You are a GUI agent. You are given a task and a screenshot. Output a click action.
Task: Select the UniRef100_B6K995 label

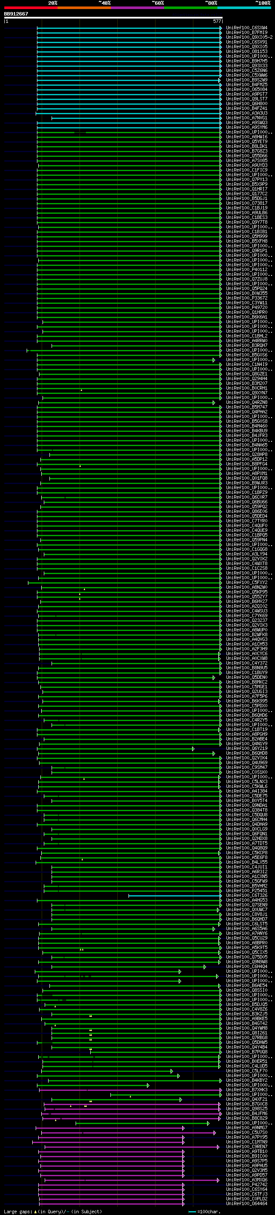click(x=247, y=701)
